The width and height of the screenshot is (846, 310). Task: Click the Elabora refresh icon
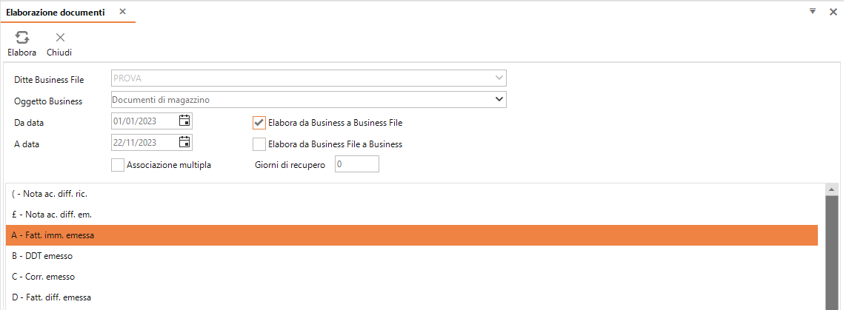click(x=21, y=37)
